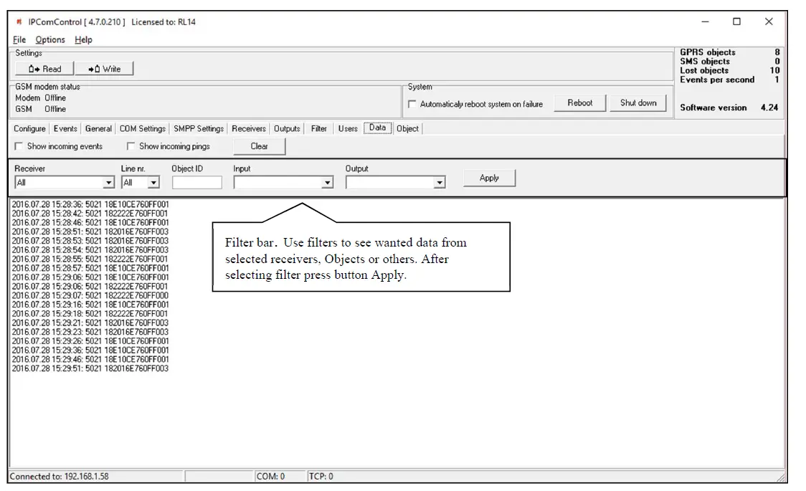The height and width of the screenshot is (491, 806).
Task: Open the Line nr. dropdown
Action: (x=153, y=182)
